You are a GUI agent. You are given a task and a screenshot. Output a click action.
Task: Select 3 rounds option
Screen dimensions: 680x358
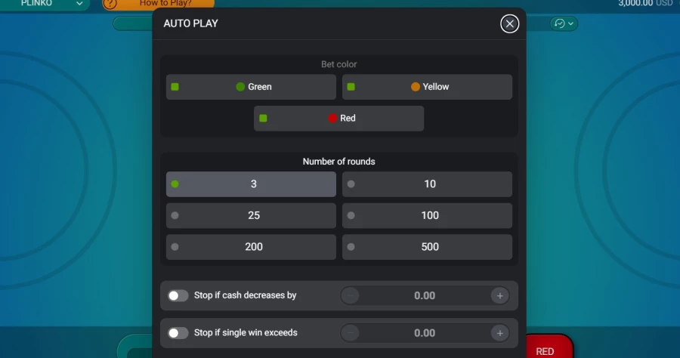[x=251, y=184]
